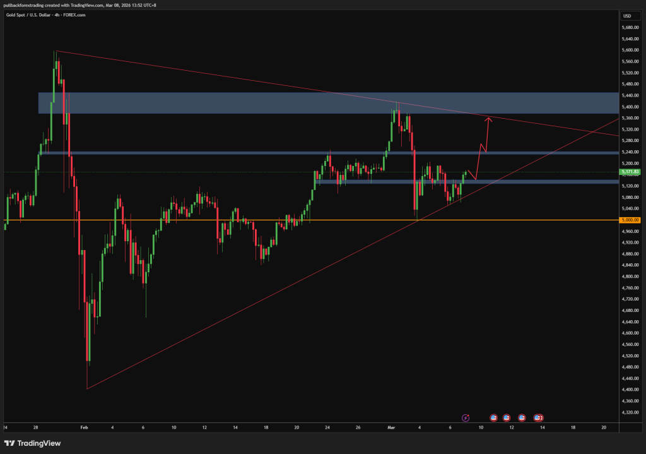
Task: Open the USD currency selector
Action: (x=627, y=16)
